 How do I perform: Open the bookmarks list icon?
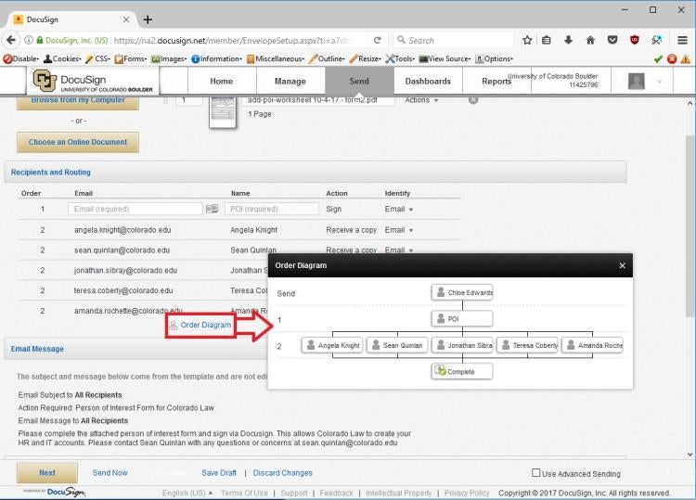coord(547,41)
